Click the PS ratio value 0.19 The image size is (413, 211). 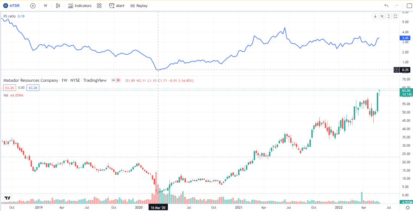click(21, 16)
